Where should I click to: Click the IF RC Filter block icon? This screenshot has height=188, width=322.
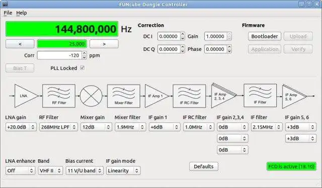click(x=189, y=96)
